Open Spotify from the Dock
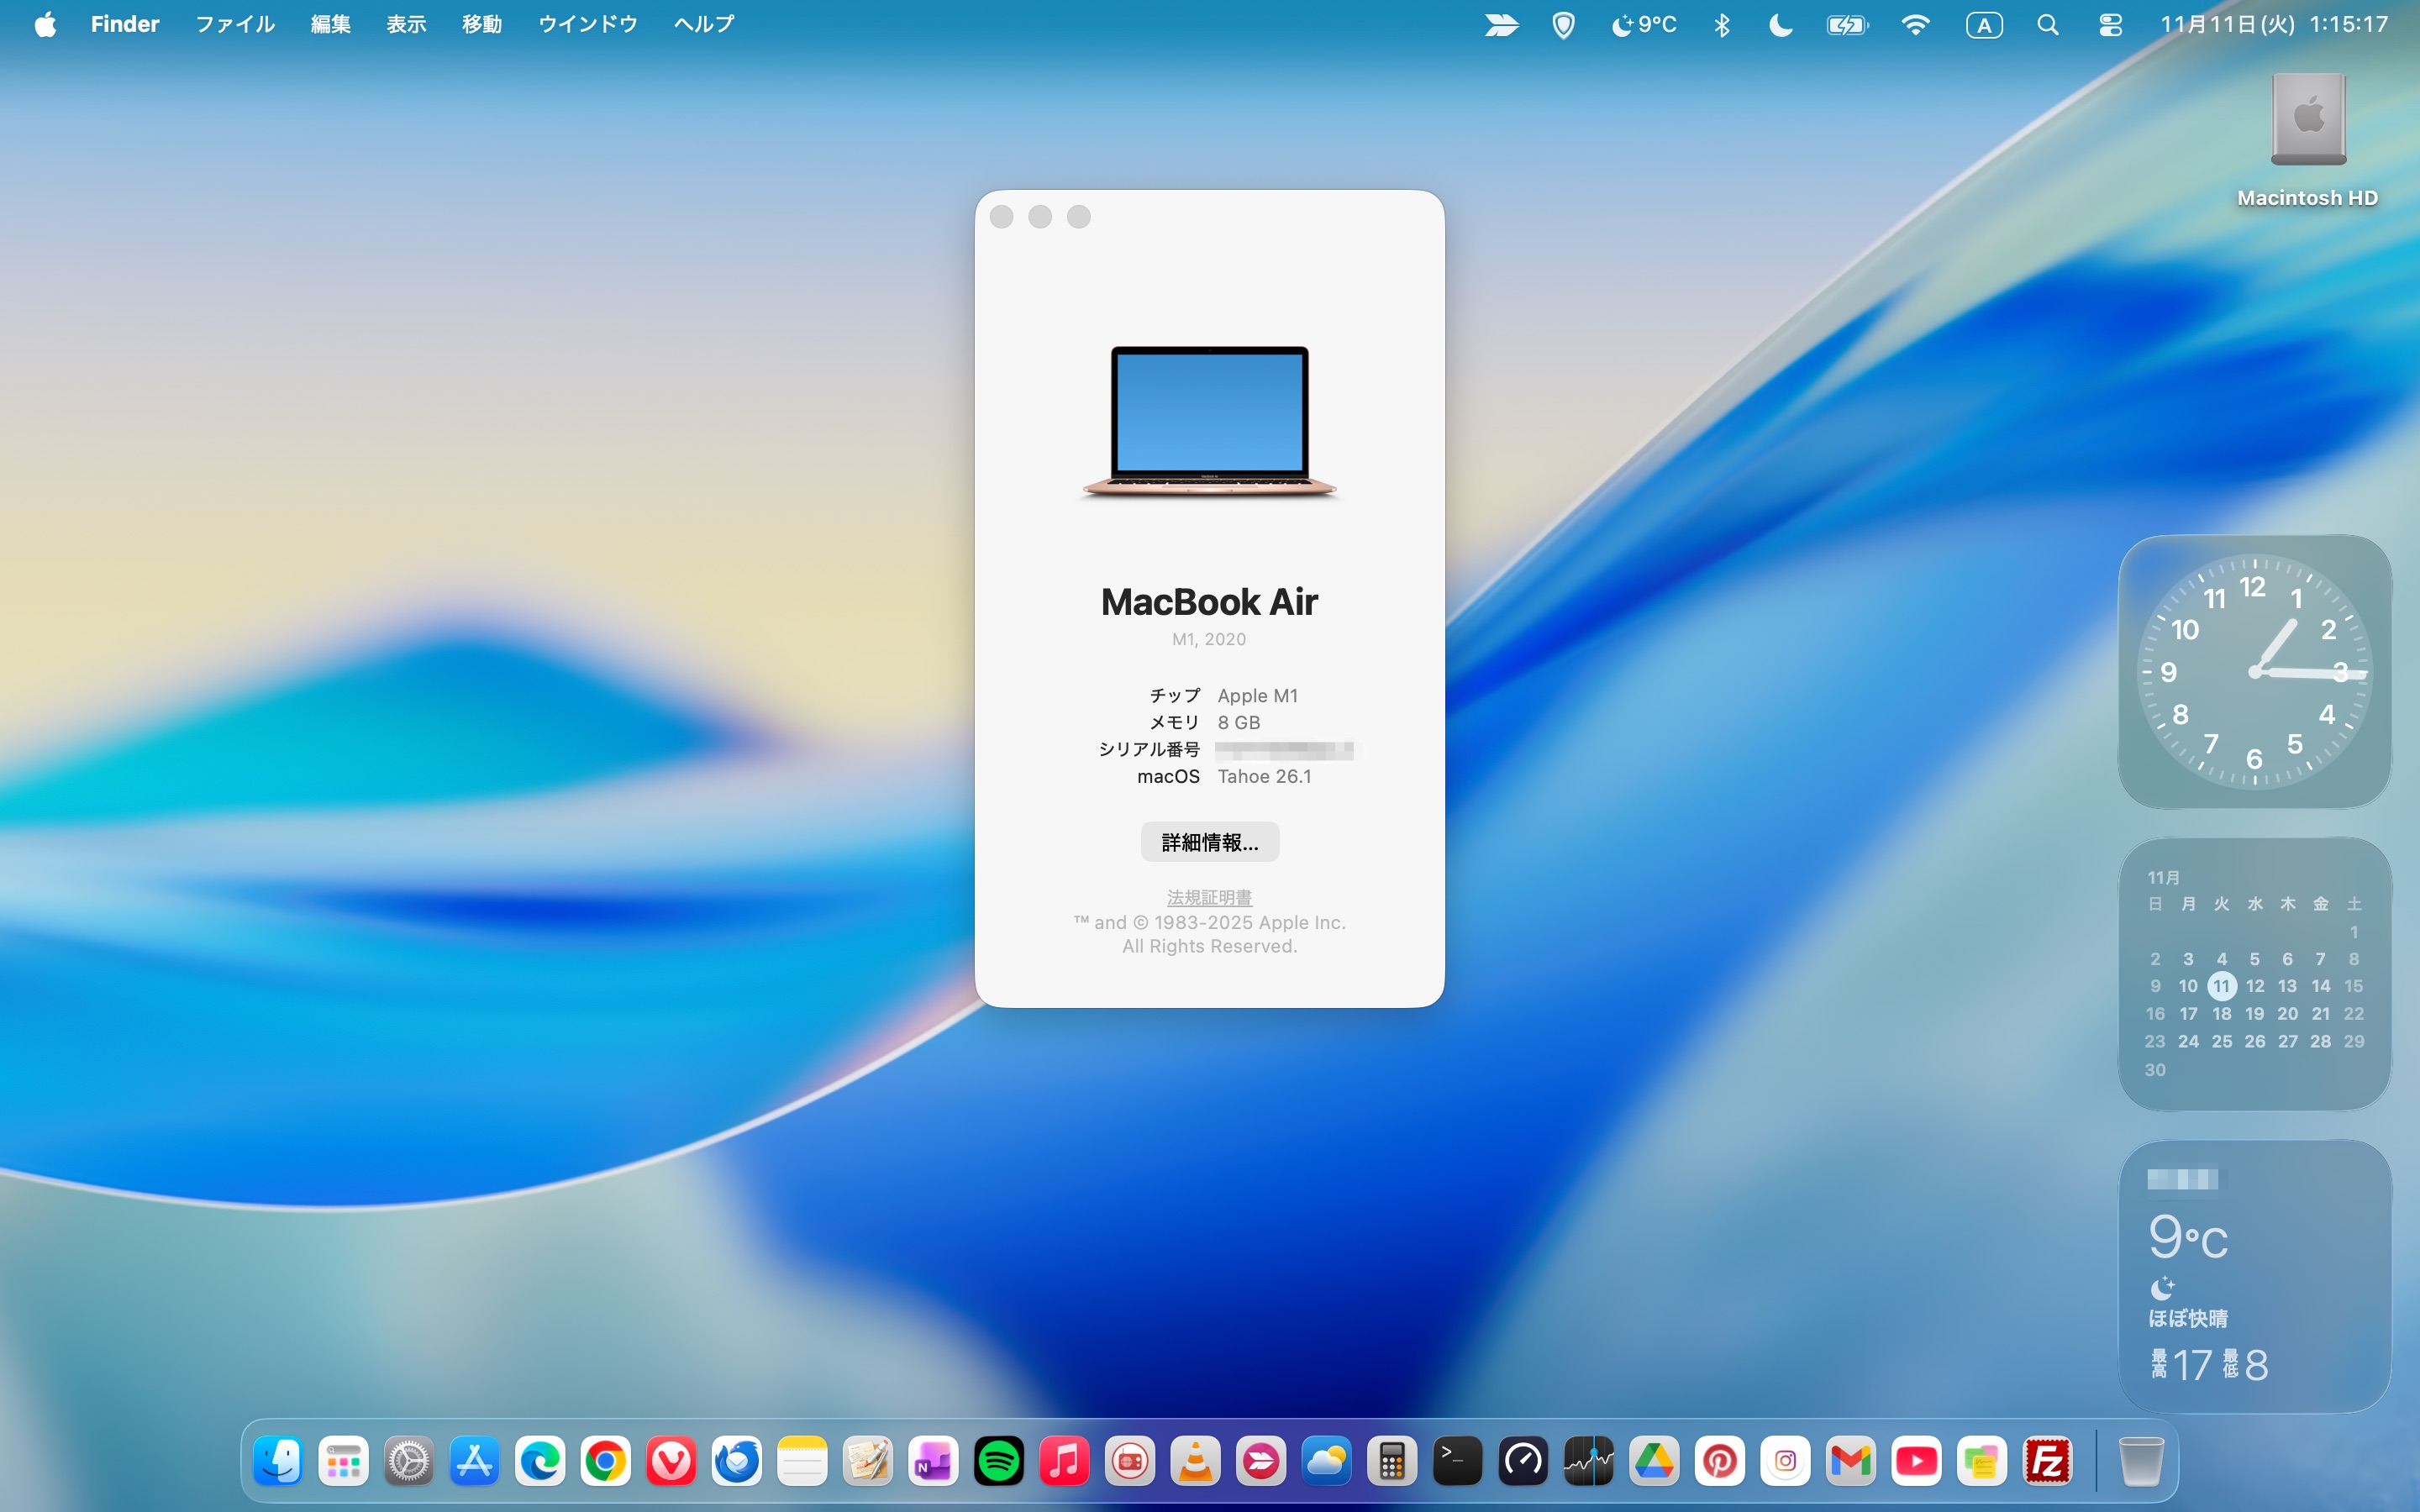The width and height of the screenshot is (2420, 1512). pos(998,1462)
